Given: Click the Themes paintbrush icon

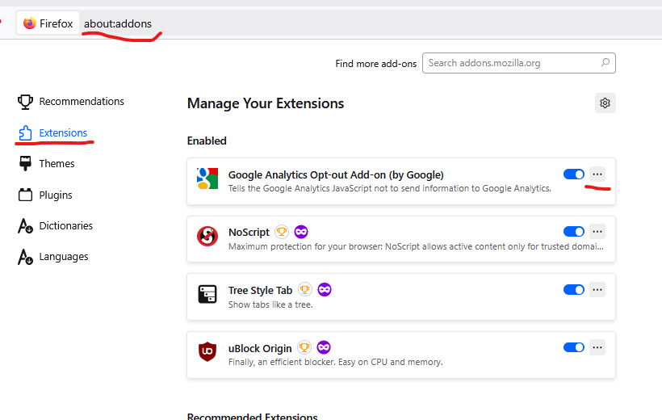Looking at the screenshot, I should (25, 163).
